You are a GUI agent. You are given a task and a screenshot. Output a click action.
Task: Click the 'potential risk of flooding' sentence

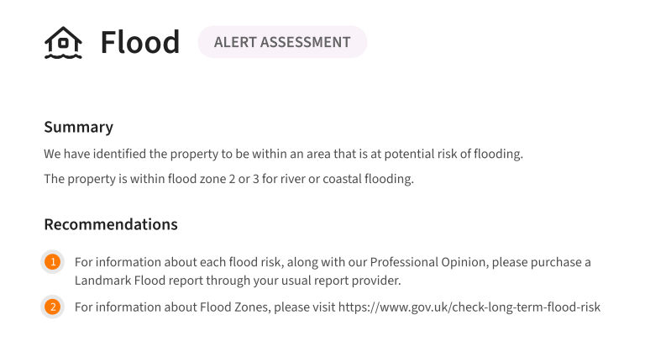[x=283, y=154]
